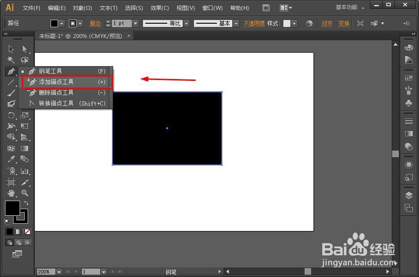Open the brush definition dropdown
Viewport: 419px width, 277px height.
pyautogui.click(x=236, y=24)
